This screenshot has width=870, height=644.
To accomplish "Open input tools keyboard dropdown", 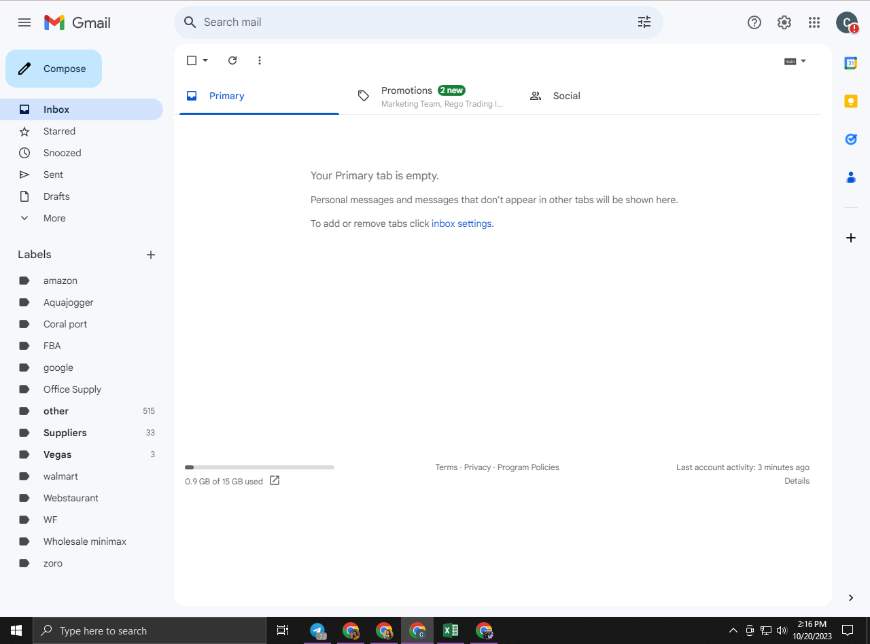I will point(795,61).
